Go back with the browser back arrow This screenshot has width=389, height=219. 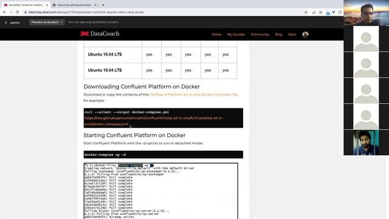pos(4,12)
